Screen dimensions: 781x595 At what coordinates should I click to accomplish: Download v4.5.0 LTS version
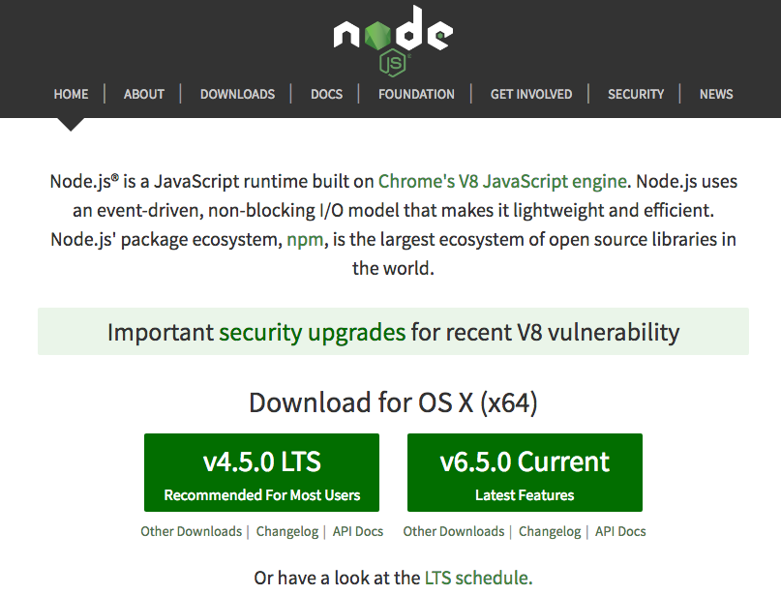point(261,472)
